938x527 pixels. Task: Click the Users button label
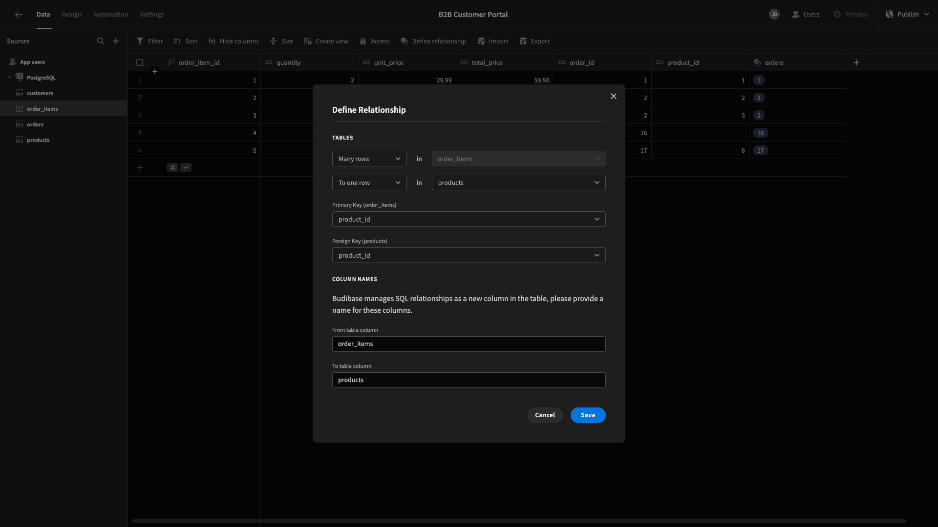(x=811, y=15)
